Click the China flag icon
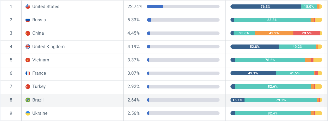This screenshot has width=328, height=121. click(28, 33)
